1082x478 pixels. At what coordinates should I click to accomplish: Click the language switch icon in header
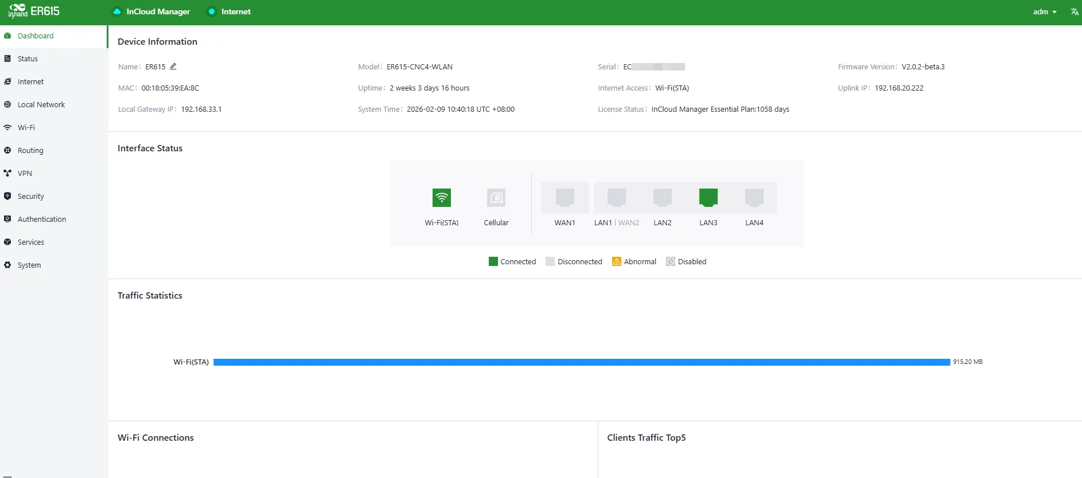[1075, 11]
